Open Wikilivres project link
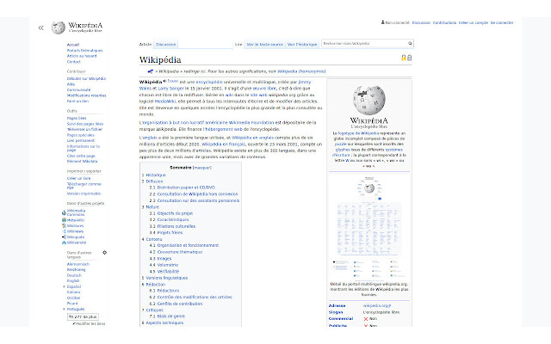The image size is (551, 344). point(75,225)
